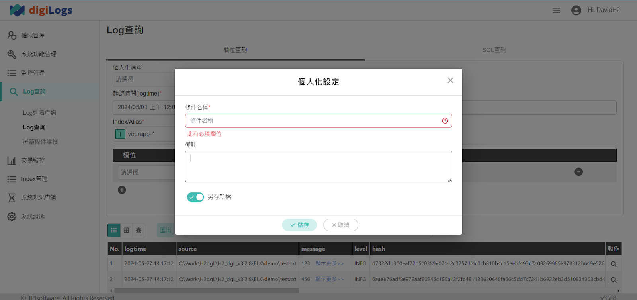Click the 監控管理 list icon
The height and width of the screenshot is (300, 637).
pos(12,73)
